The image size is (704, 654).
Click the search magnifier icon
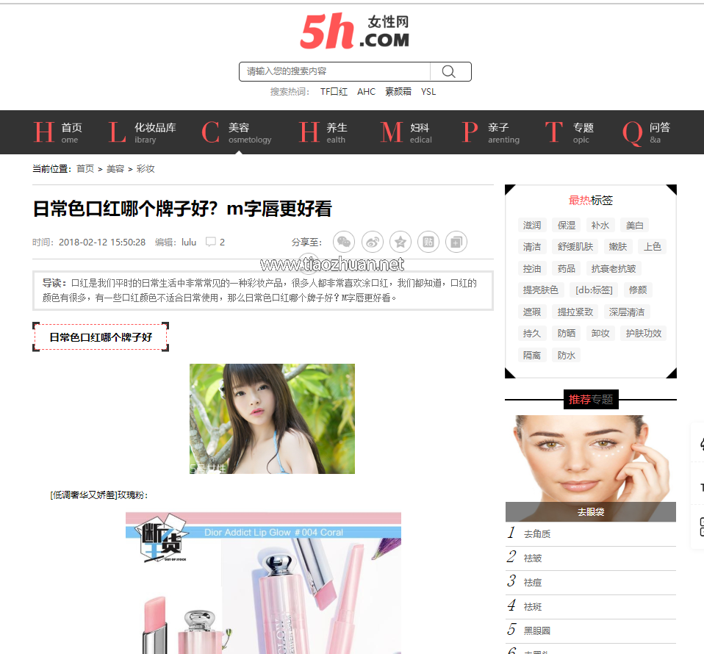(448, 71)
